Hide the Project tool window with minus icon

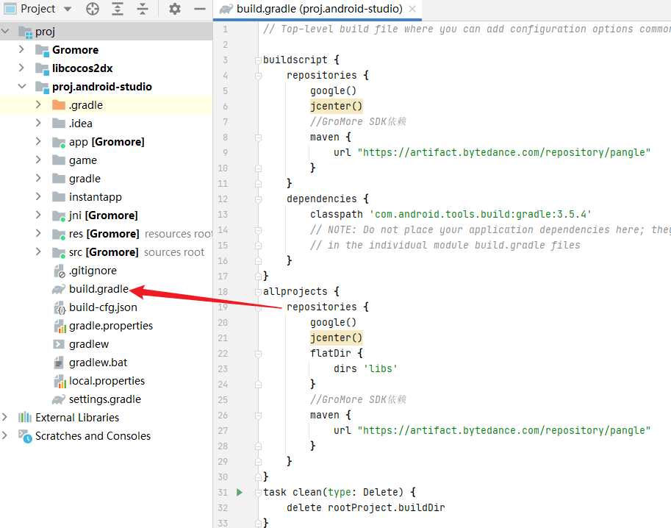200,9
